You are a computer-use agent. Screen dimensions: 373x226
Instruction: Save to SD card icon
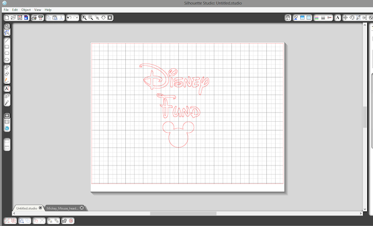pyautogui.click(x=26, y=17)
